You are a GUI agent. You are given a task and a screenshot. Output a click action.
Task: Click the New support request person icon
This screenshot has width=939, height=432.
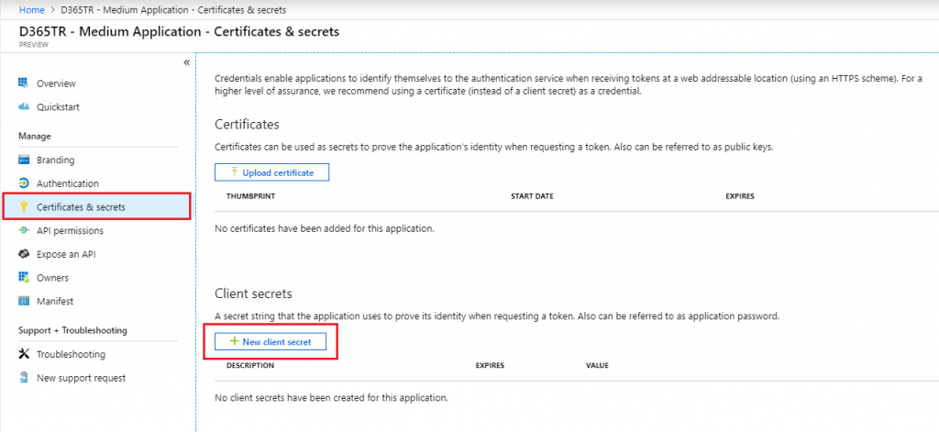click(24, 378)
